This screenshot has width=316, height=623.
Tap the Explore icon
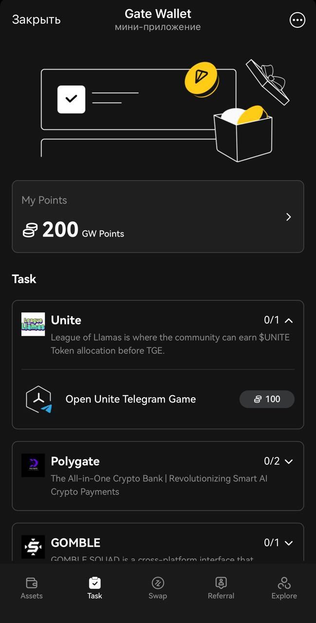pyautogui.click(x=284, y=582)
